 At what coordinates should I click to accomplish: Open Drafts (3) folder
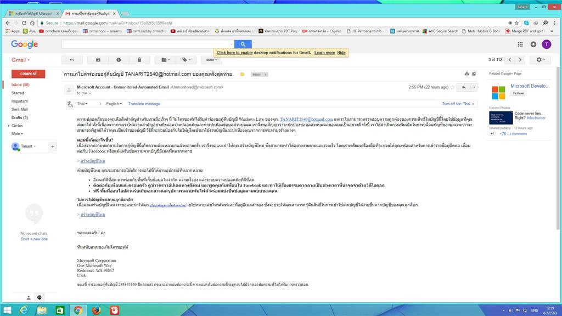coord(19,117)
